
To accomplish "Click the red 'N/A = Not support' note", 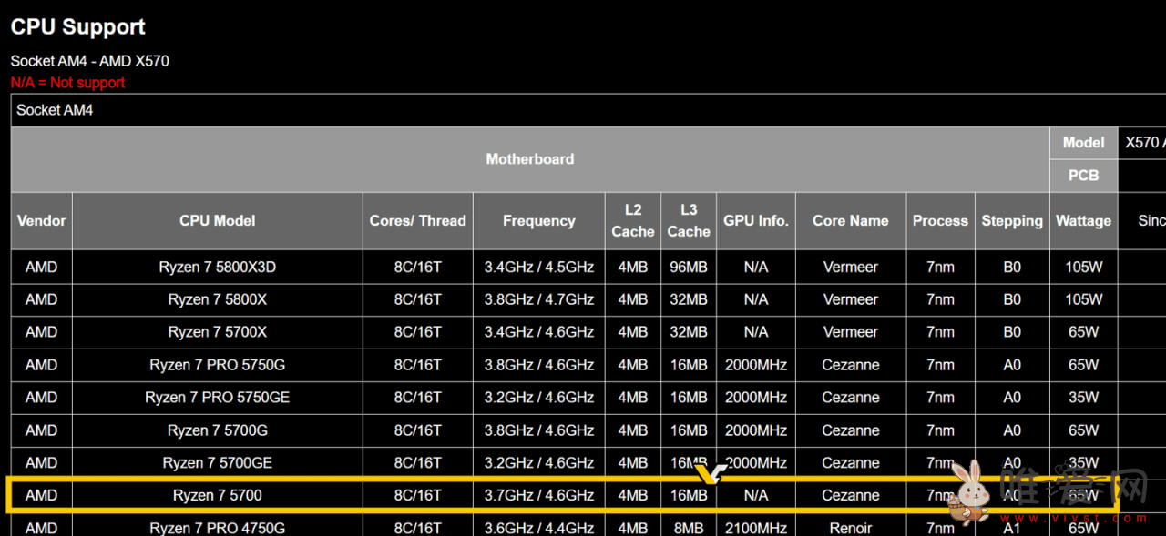I will (x=67, y=83).
